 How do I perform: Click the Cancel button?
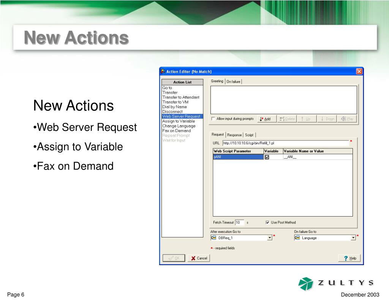199,258
